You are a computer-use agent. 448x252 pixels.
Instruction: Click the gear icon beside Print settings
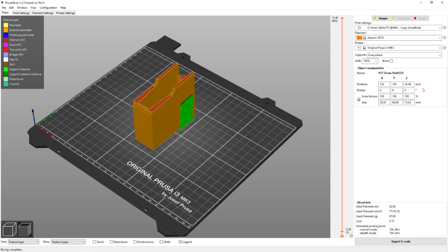tap(444, 28)
